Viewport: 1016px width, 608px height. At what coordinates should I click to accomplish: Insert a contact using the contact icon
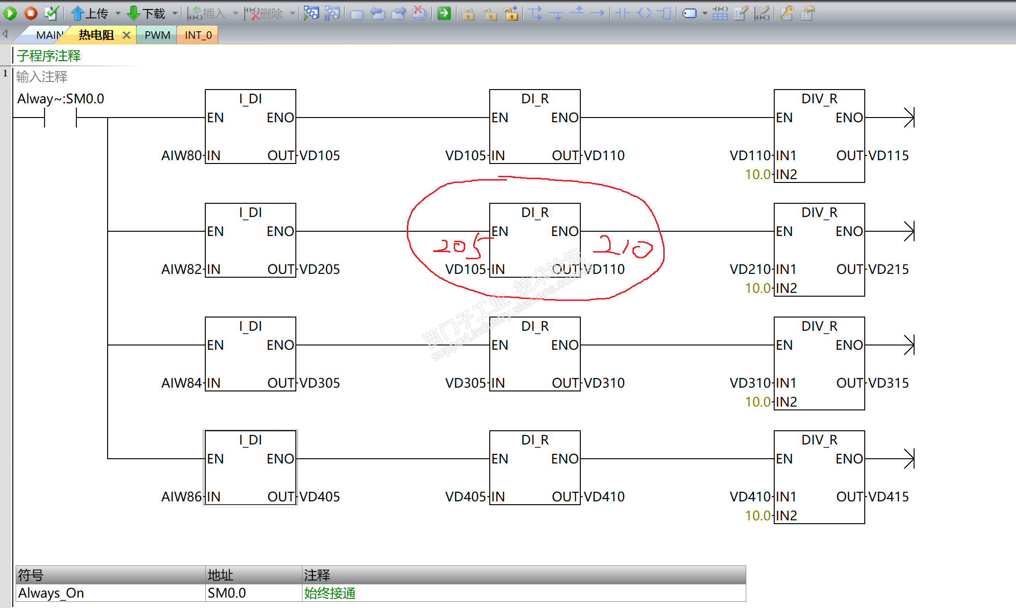pyautogui.click(x=622, y=13)
